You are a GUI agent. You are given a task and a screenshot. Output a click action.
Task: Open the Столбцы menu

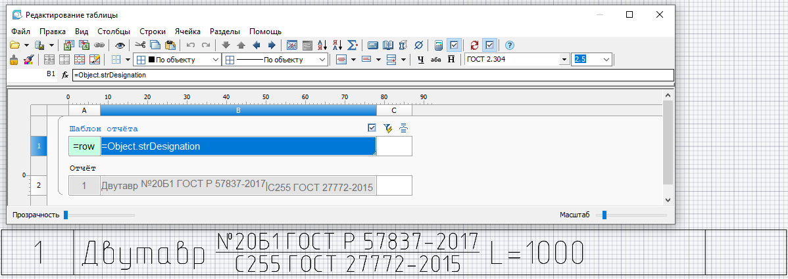(114, 31)
